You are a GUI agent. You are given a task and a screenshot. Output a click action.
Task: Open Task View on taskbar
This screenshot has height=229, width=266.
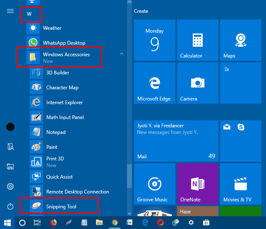(x=37, y=223)
